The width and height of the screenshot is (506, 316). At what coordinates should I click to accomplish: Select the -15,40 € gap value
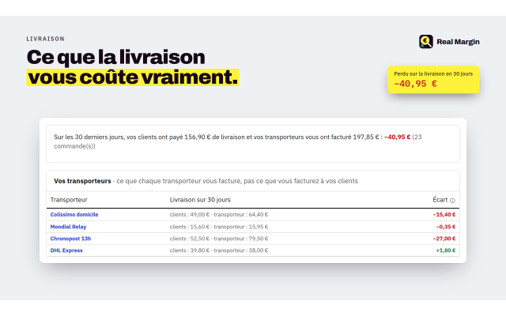(x=444, y=214)
